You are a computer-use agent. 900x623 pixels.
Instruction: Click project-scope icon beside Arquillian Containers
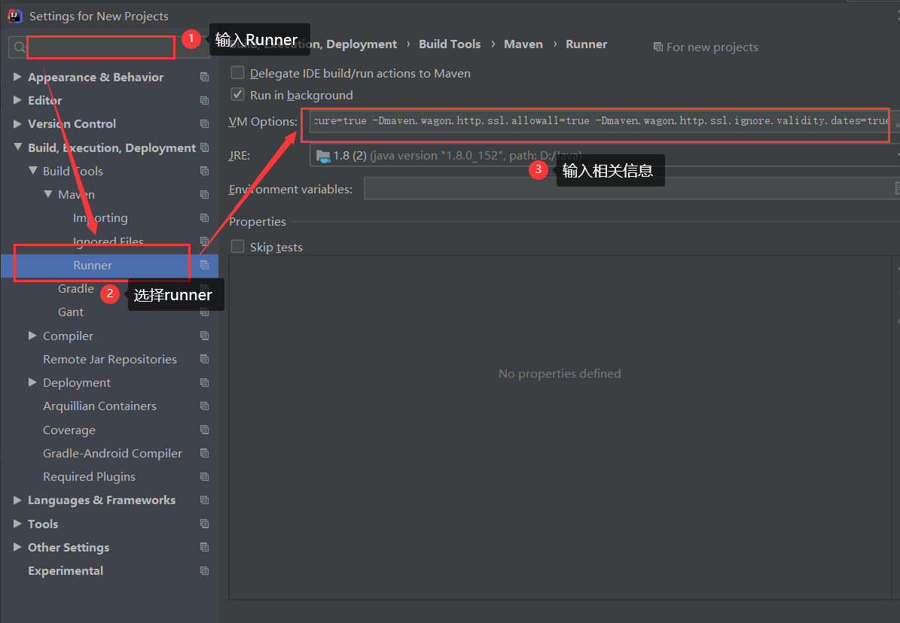click(x=204, y=406)
